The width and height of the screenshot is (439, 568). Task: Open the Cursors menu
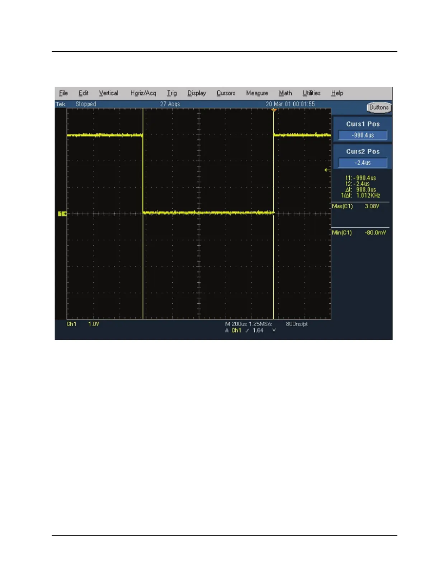226,93
